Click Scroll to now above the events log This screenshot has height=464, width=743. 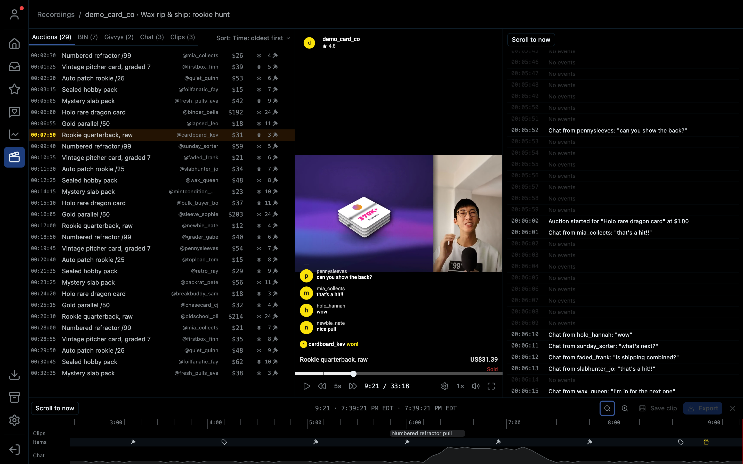coord(531,40)
